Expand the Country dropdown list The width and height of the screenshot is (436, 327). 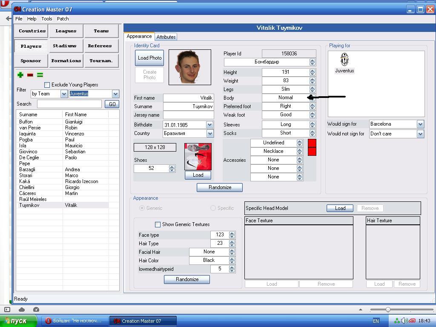pos(210,133)
